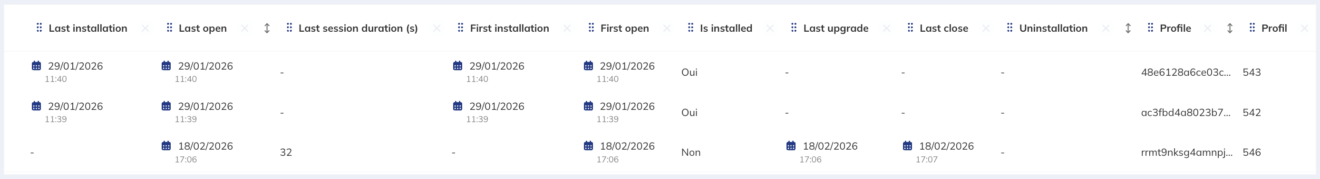Sort by the Last open column arrows
This screenshot has width=1320, height=179.
[267, 28]
